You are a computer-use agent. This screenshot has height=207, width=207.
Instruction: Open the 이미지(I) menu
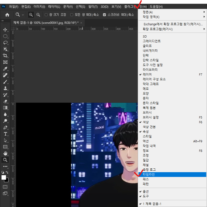tap(39, 7)
